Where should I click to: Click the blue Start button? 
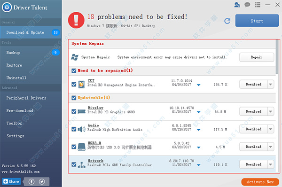pyautogui.click(x=257, y=21)
